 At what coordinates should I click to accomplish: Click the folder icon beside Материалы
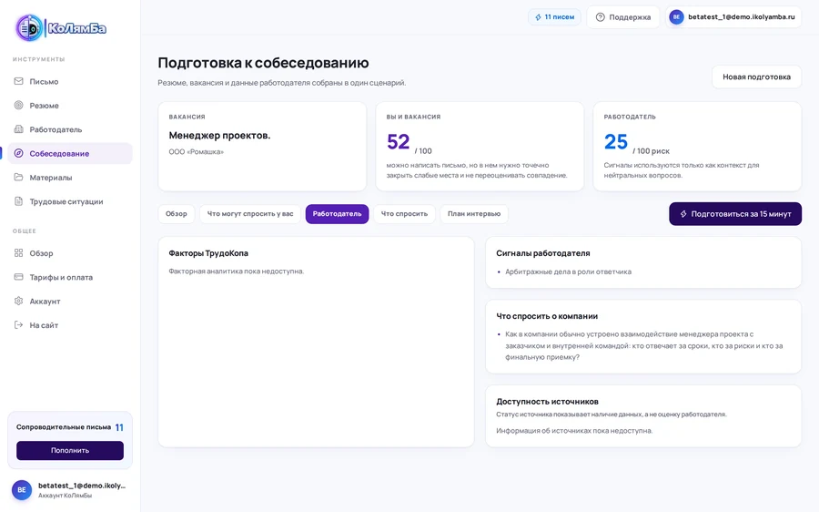[x=19, y=178]
